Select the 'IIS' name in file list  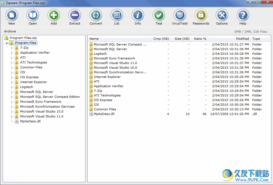[x=96, y=105]
